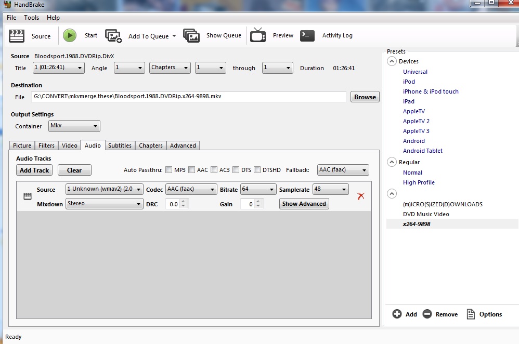
Task: Open the Title dropdown
Action: coord(59,68)
